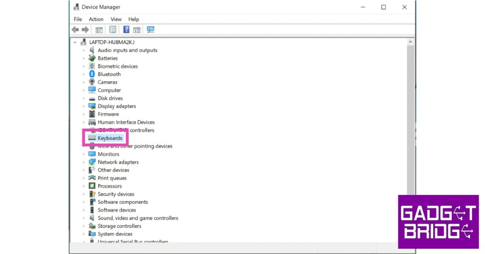Click the Bluetooth icon

92,74
